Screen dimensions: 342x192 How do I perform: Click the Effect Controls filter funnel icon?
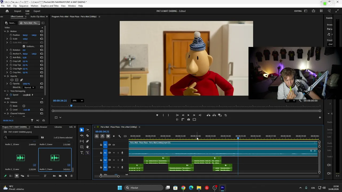(x=32, y=121)
